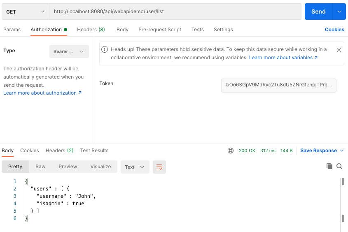Open the Text response format dropdown
This screenshot has width=348, height=232.
(x=135, y=167)
